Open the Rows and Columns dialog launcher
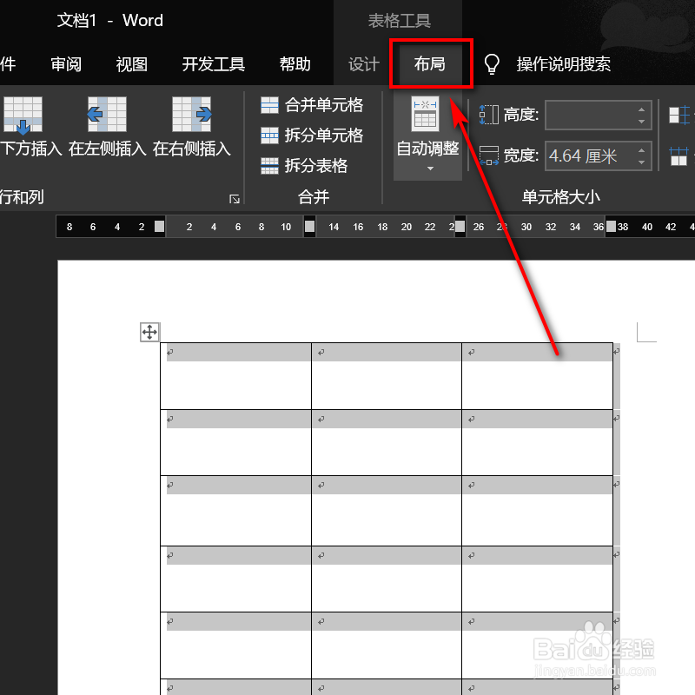 coord(235,199)
